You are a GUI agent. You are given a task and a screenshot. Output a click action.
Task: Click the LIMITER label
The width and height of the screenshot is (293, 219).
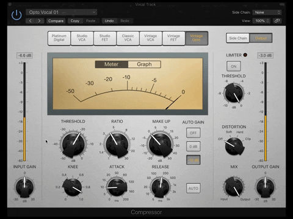(x=234, y=55)
